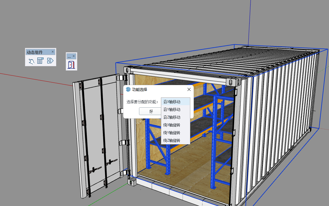
Task: Close the 动态组件 toolbar
Action: point(53,52)
